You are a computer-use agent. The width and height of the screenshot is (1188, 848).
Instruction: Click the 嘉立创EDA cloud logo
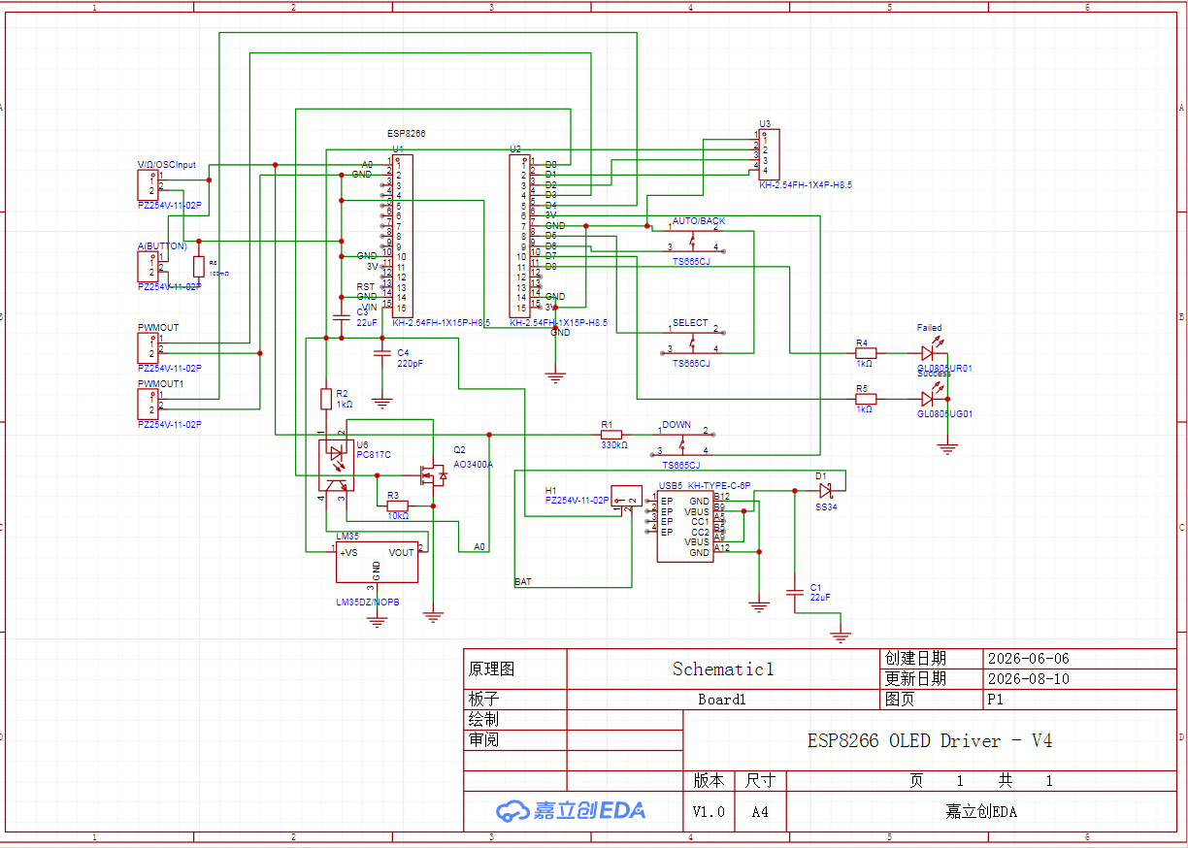tap(570, 810)
